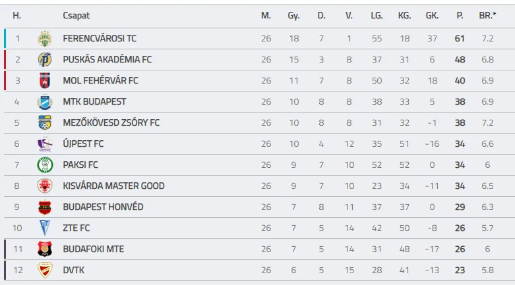Sort by the GK. goal difference header

point(432,15)
